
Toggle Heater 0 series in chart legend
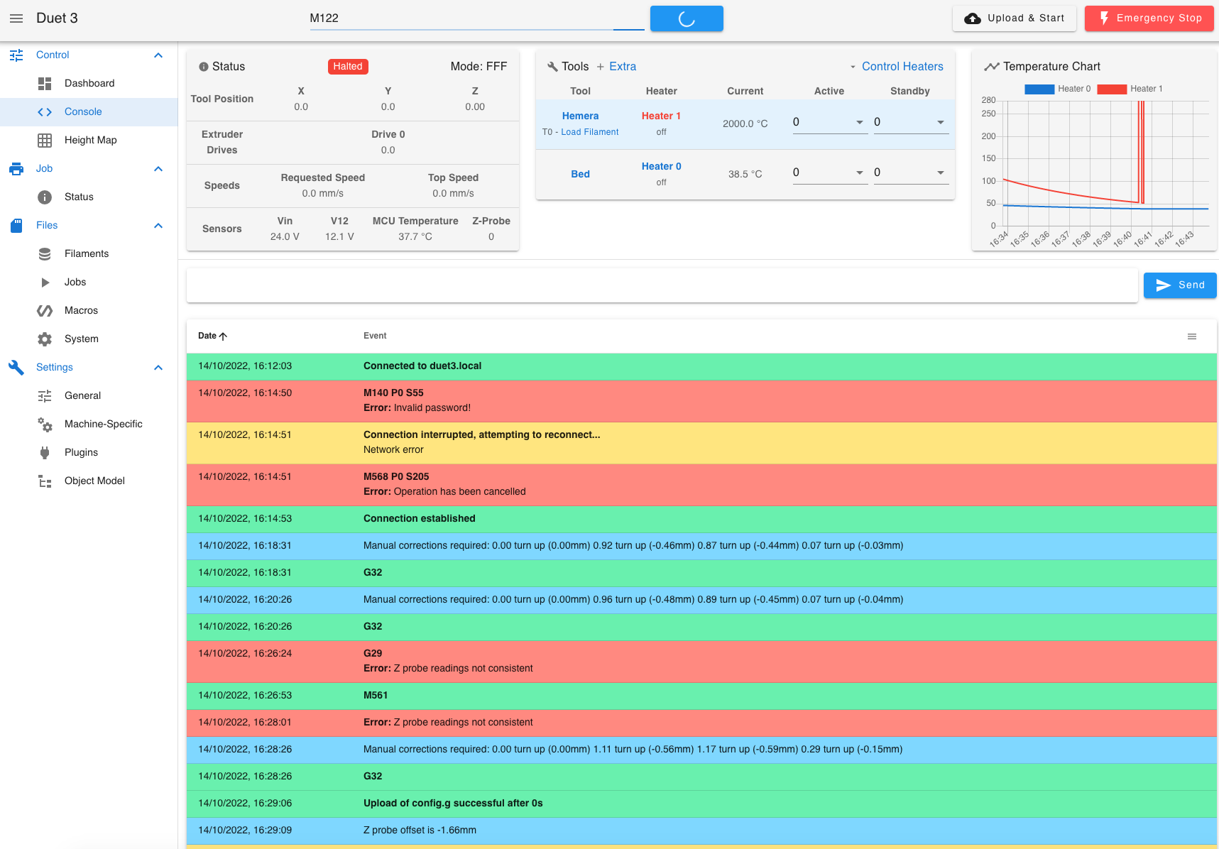[x=1057, y=89]
